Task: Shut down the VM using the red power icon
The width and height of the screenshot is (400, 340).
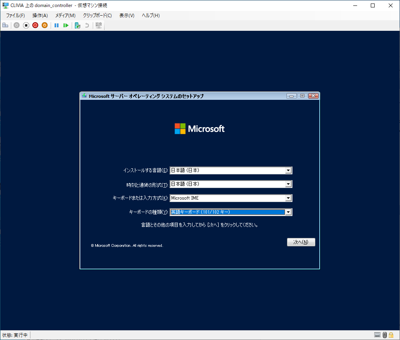Action: coord(35,25)
